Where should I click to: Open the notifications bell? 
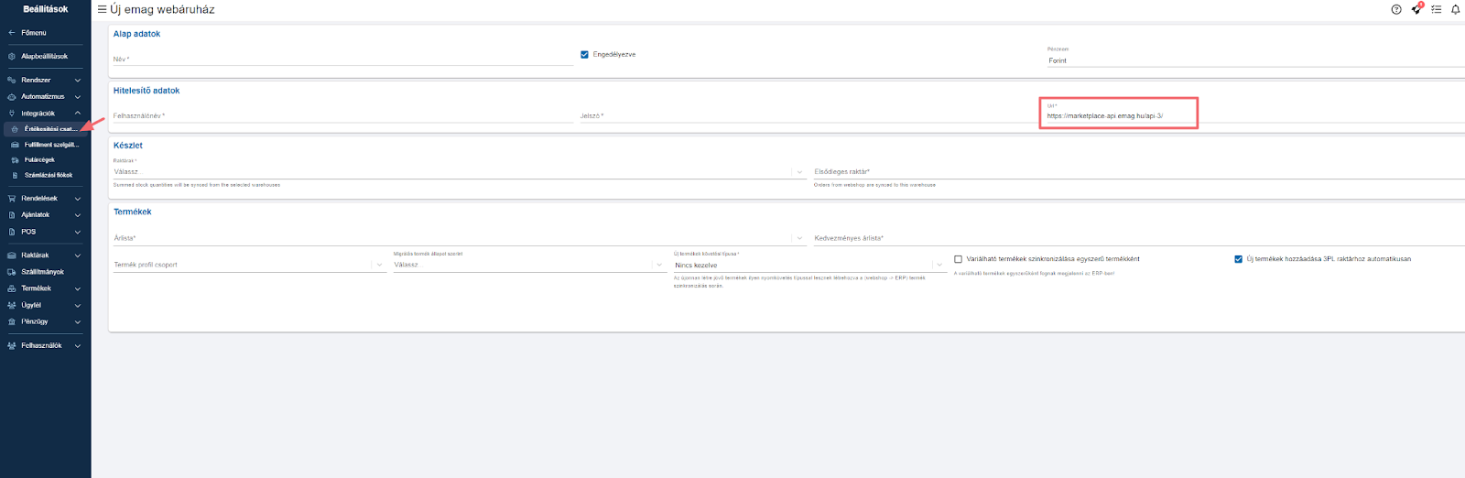click(x=1455, y=10)
